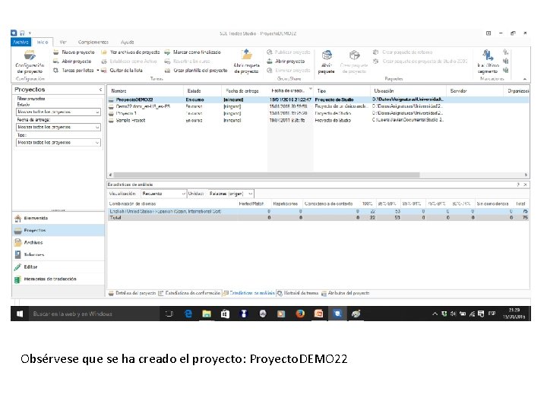Open the Unidad Palabras dropdown
547x410 pixels.
tap(231, 194)
